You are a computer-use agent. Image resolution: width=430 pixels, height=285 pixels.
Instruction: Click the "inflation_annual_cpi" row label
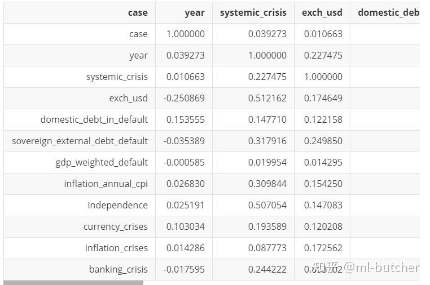coord(106,184)
